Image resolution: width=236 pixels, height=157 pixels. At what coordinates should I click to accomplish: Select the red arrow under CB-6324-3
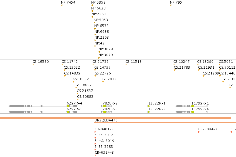[x=96, y=155]
